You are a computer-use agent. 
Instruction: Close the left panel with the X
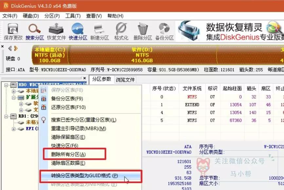click(x=2, y=46)
